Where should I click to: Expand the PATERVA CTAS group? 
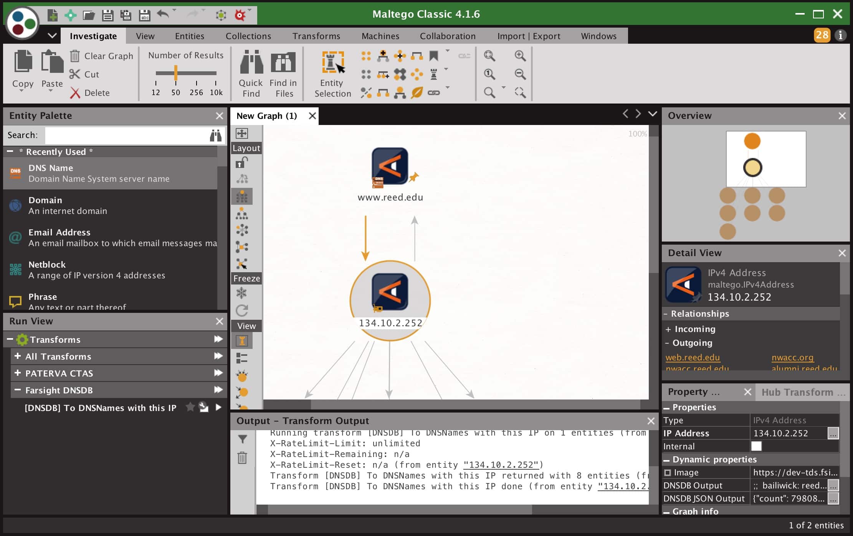(17, 373)
